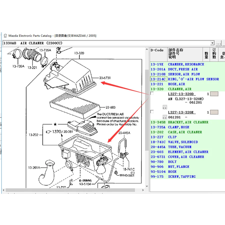The image size is (225, 225).
Task: Open the details button under L327-13-320D note
Action: (x=165, y=107)
